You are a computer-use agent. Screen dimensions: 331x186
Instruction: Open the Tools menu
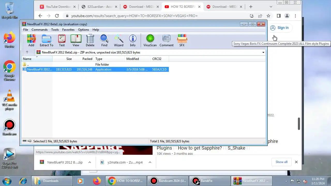pos(55,30)
